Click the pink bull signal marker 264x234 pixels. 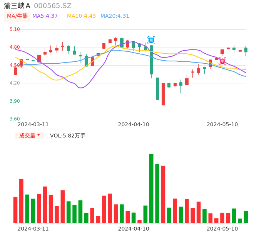(x=222, y=61)
